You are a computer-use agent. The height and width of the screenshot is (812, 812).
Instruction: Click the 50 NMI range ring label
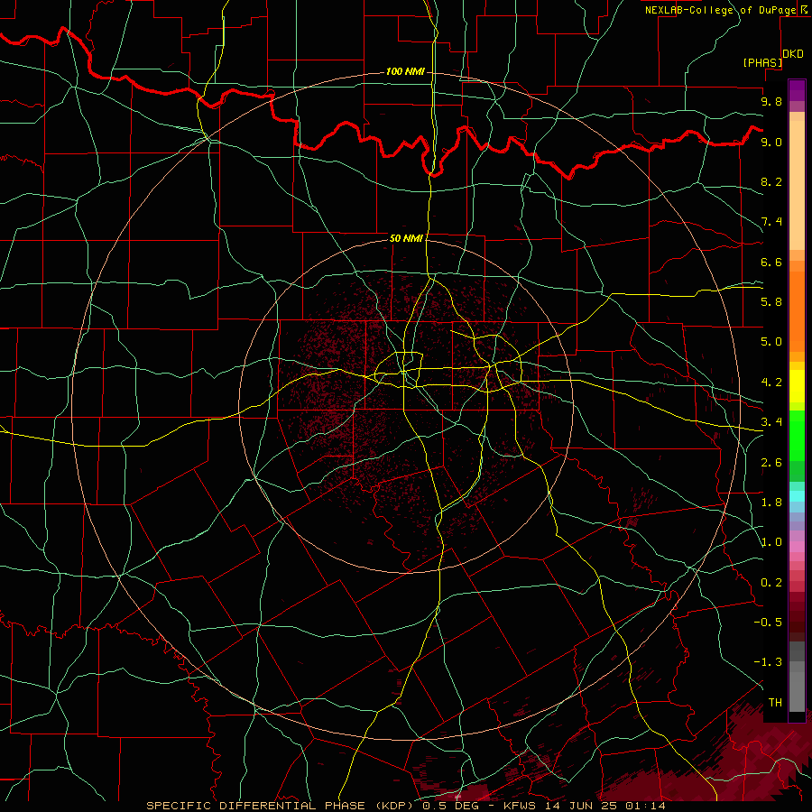tap(406, 238)
